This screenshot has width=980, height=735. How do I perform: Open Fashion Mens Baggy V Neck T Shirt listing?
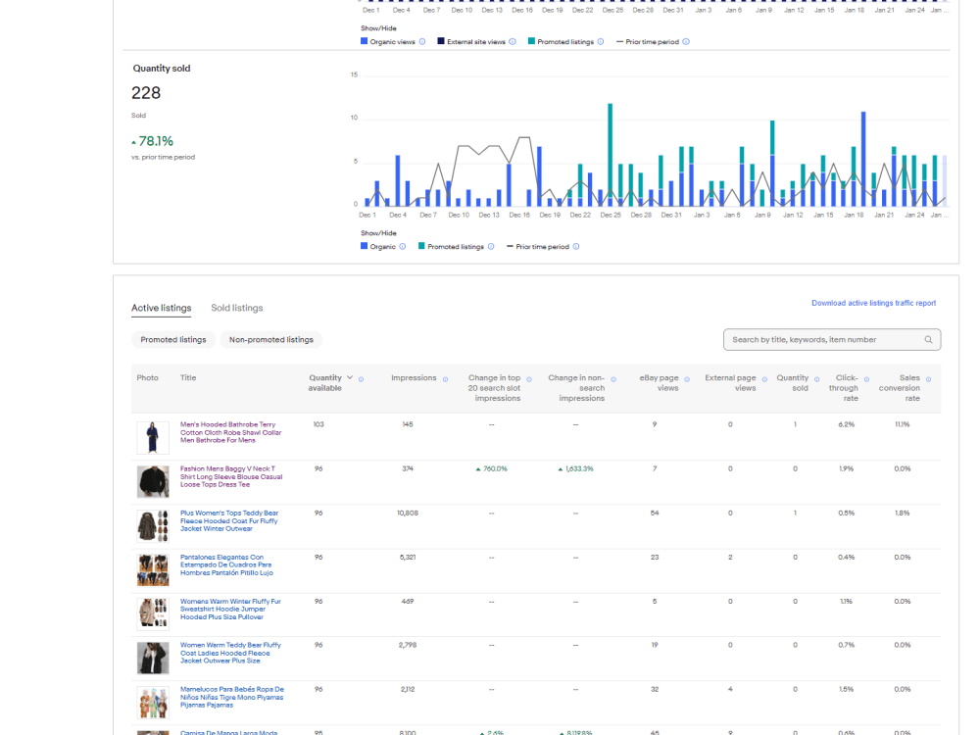pos(231,477)
